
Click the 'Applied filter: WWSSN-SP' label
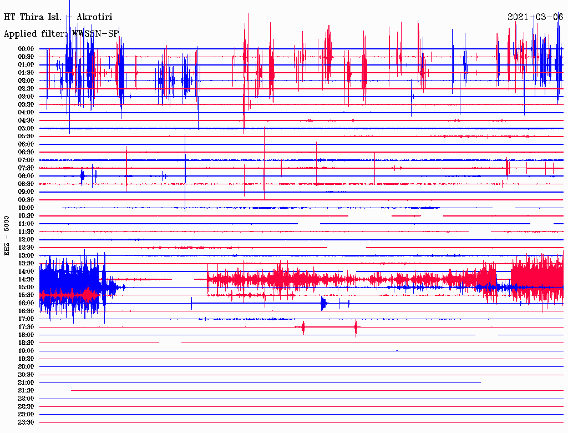[61, 34]
